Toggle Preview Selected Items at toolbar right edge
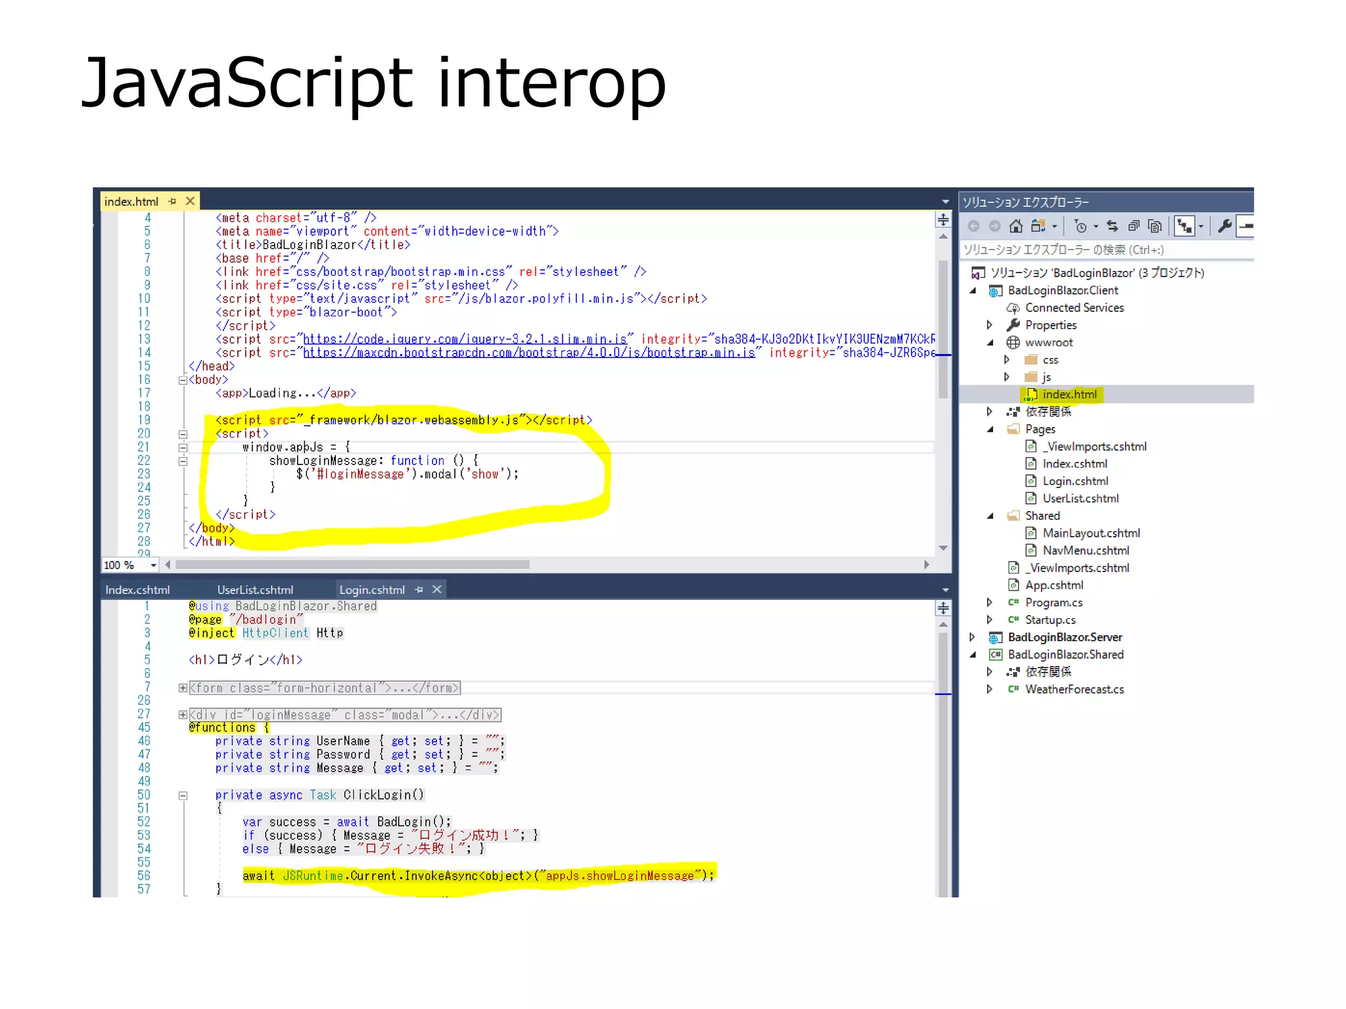 pyautogui.click(x=1245, y=226)
